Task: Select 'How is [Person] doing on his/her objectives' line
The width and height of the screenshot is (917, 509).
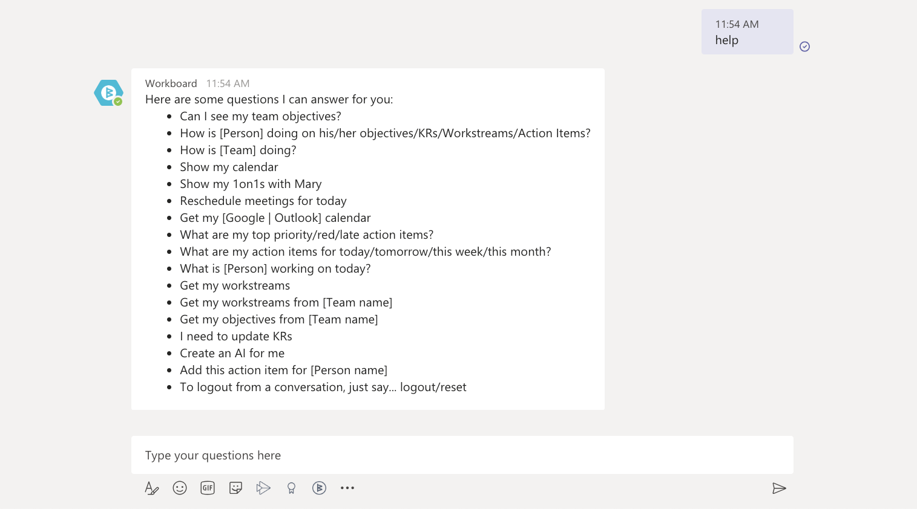Action: 385,134
